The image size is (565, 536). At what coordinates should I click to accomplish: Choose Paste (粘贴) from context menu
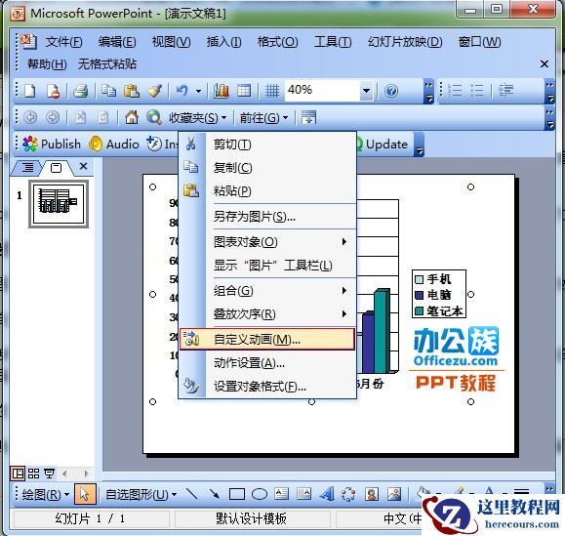pyautogui.click(x=266, y=191)
